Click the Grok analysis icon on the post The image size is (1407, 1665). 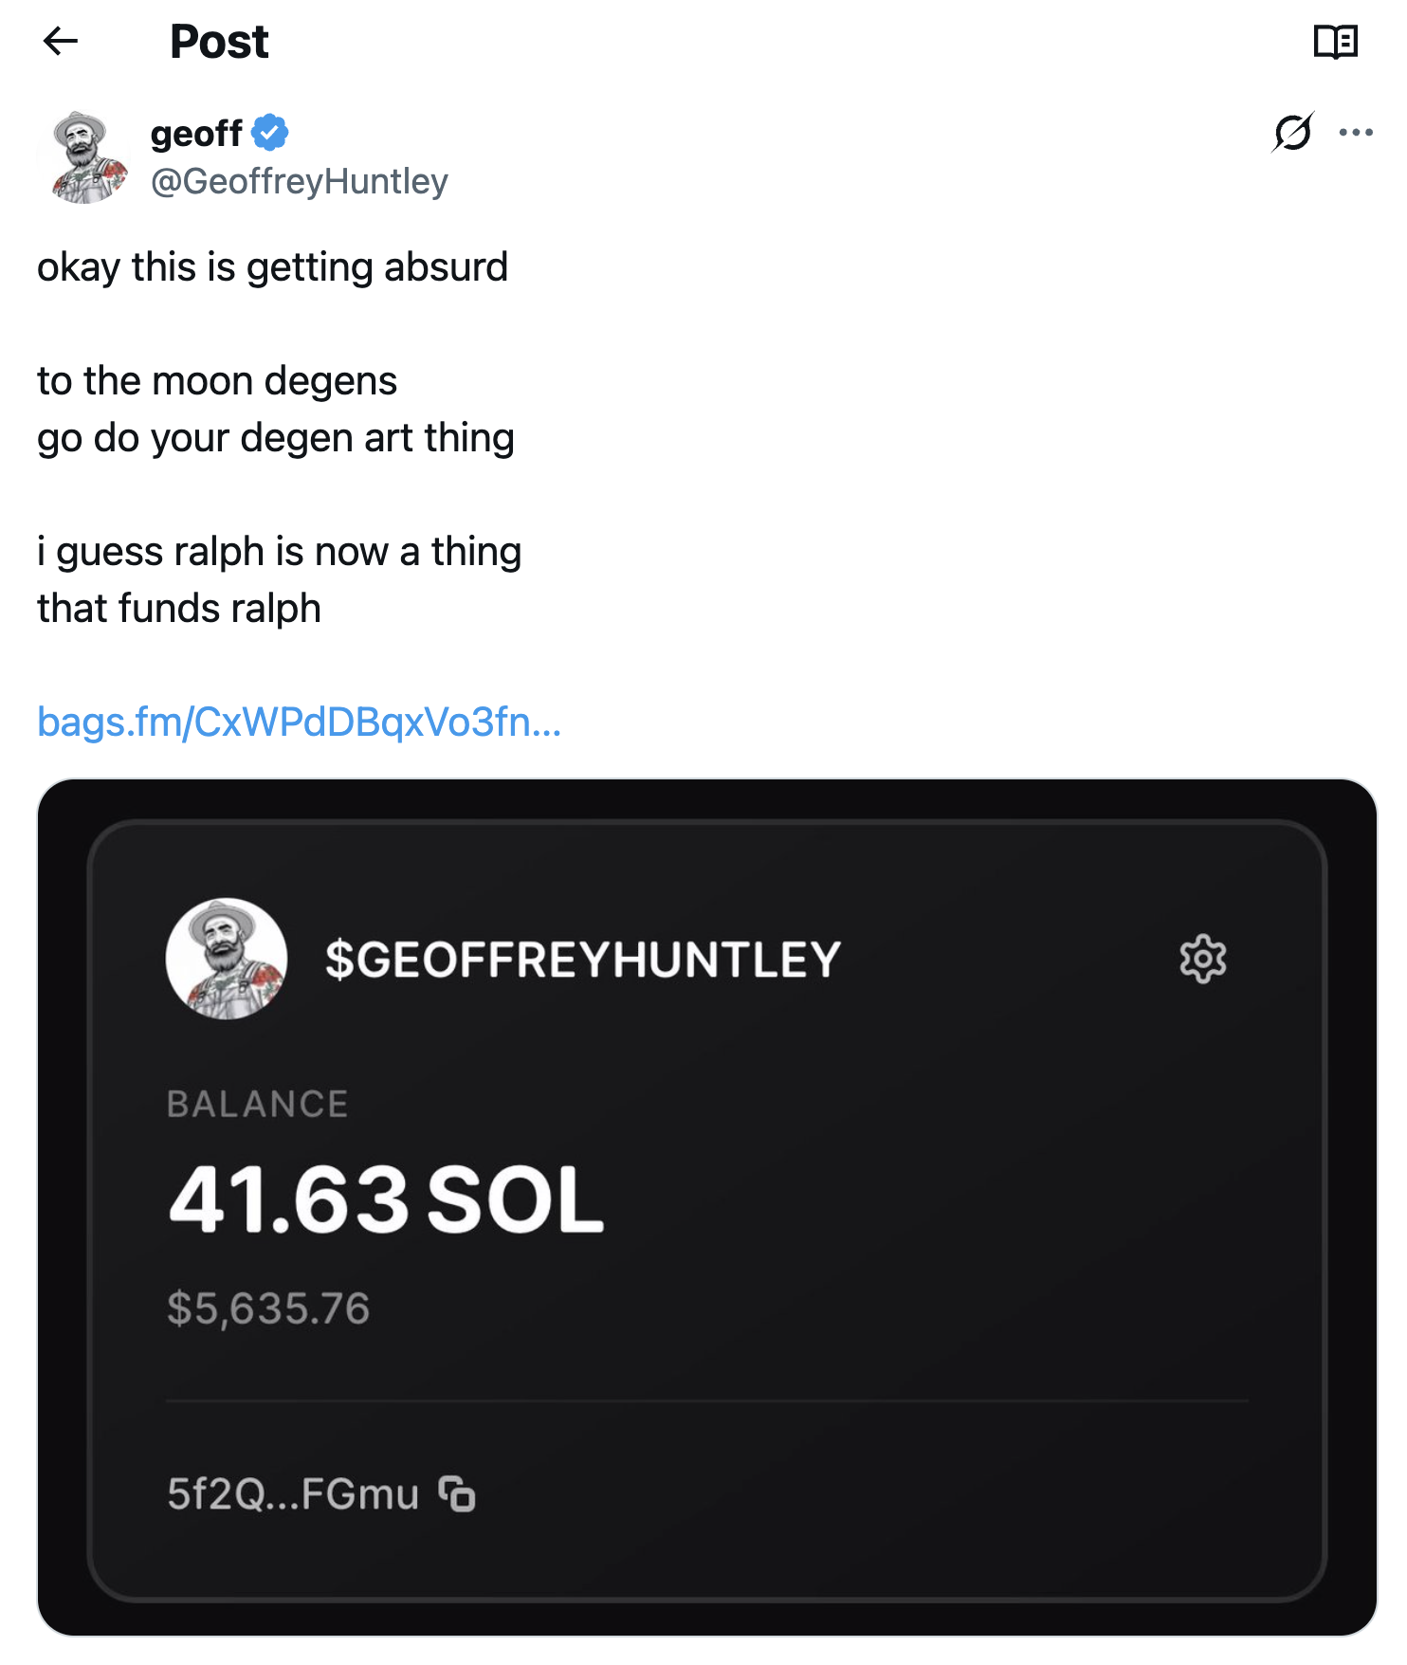click(1293, 133)
